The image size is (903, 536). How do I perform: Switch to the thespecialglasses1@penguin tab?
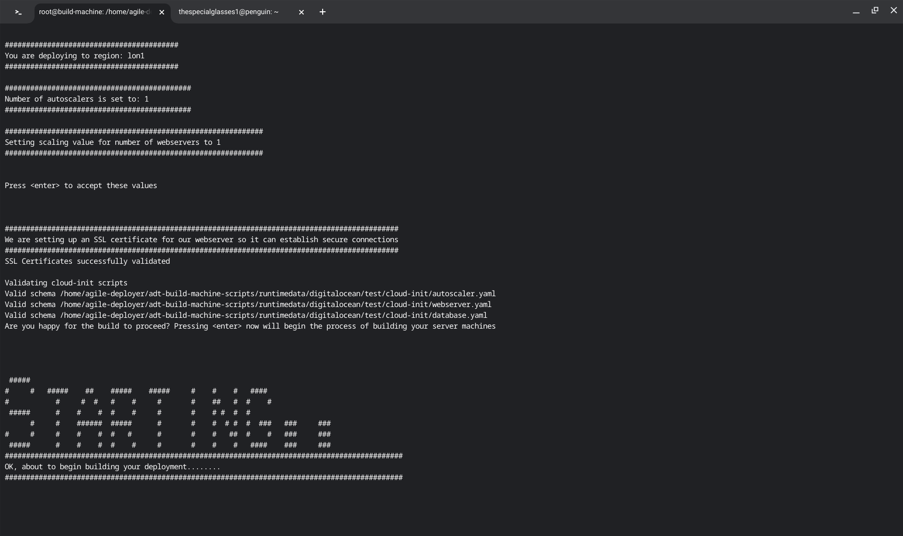(x=229, y=12)
